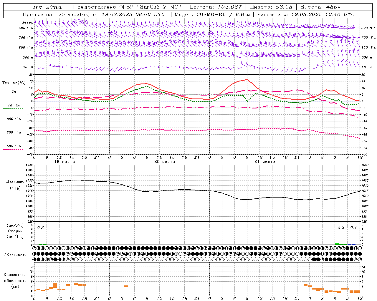Click the Рассчитано: 19.03.2025 10:40 UTC text

(306, 14)
